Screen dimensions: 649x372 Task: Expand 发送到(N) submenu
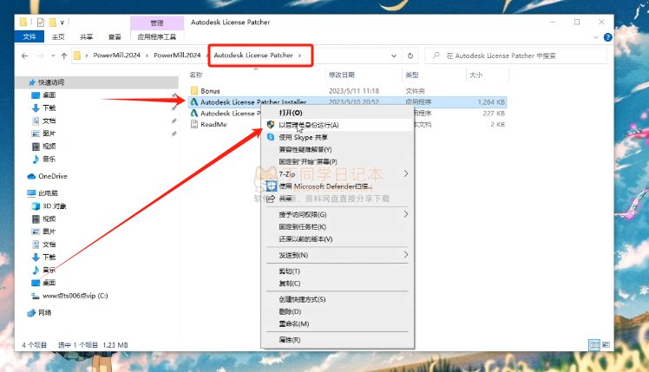click(338, 255)
